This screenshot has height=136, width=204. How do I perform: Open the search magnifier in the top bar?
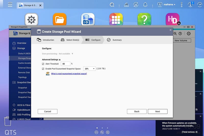(112, 5)
